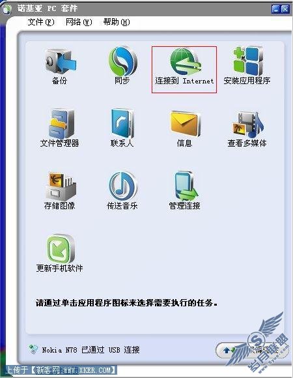The width and height of the screenshot is (293, 378).
Task: Open the 信息 messages envelope icon
Action: click(185, 124)
